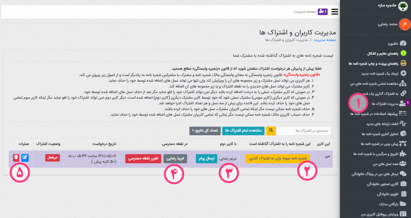Click the مشاهده تمام اشتراک ها button

(243, 130)
